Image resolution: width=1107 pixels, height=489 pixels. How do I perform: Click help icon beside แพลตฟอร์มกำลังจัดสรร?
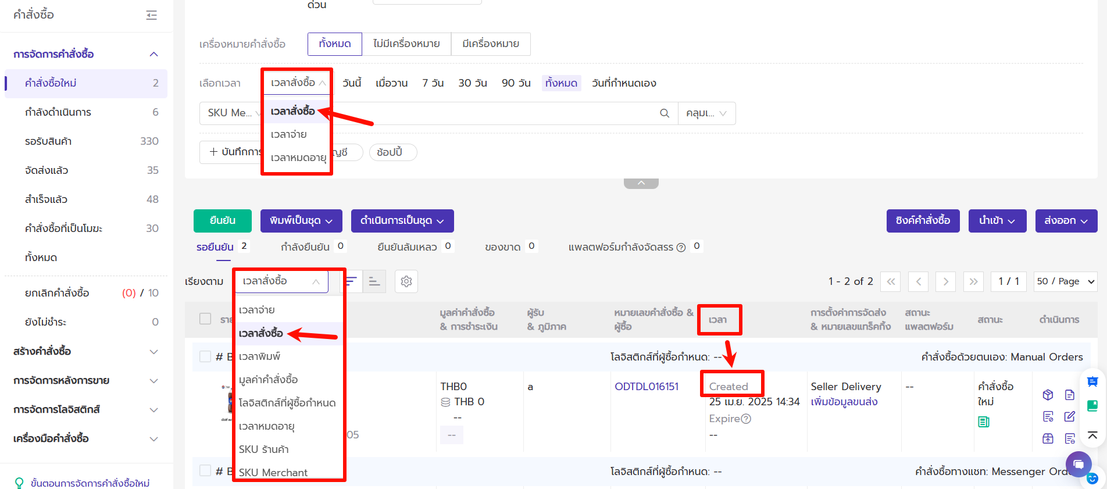[681, 247]
